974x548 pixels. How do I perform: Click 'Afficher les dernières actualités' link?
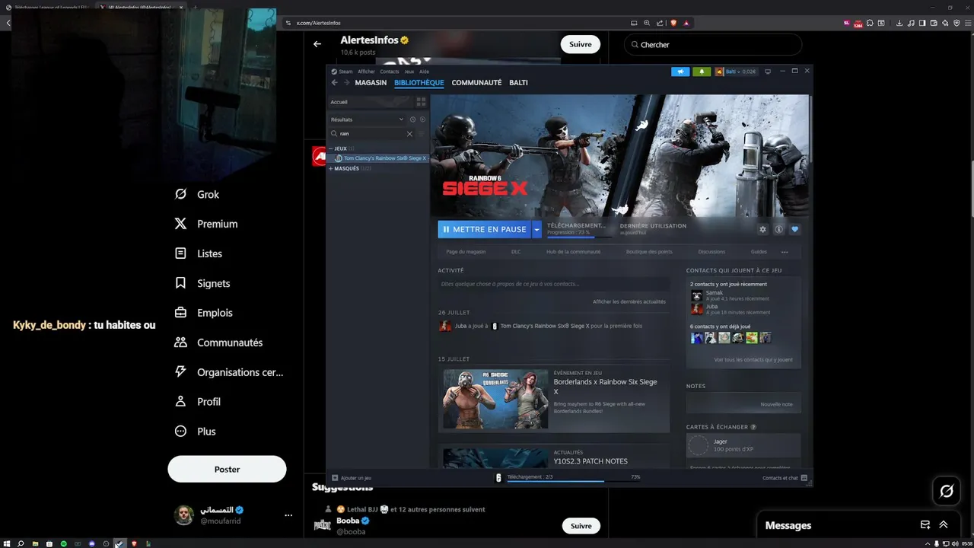629,302
